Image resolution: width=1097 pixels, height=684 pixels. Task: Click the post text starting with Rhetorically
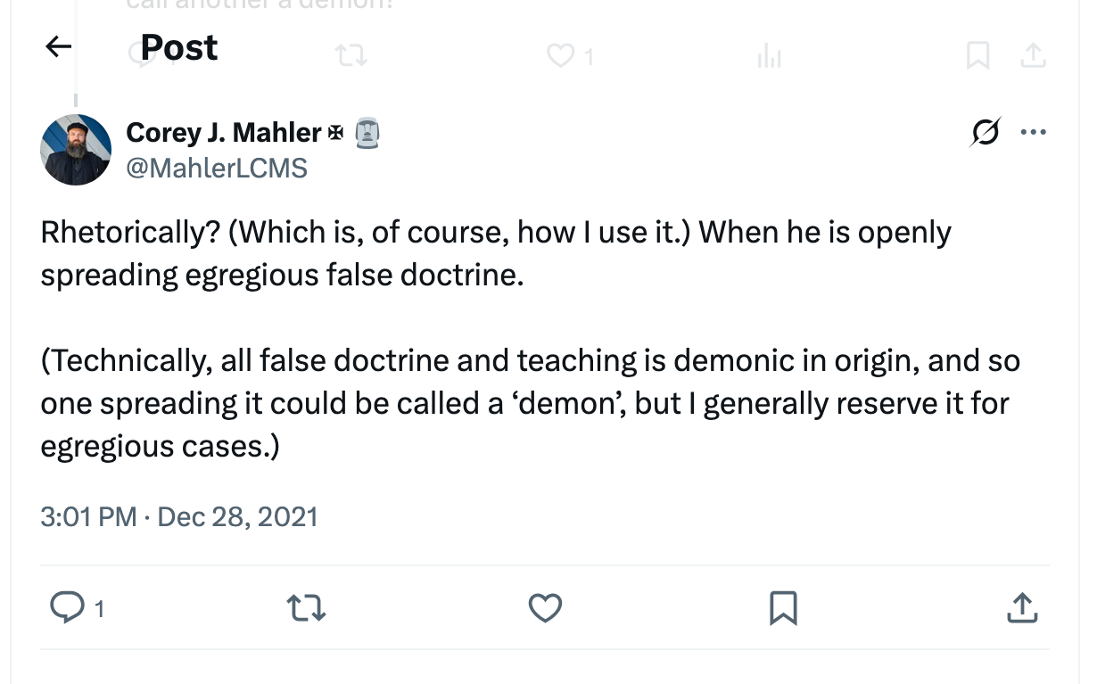(x=495, y=253)
